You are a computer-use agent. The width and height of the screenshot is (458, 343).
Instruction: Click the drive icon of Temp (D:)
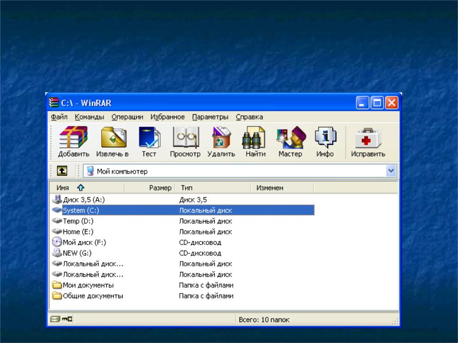[x=57, y=221]
